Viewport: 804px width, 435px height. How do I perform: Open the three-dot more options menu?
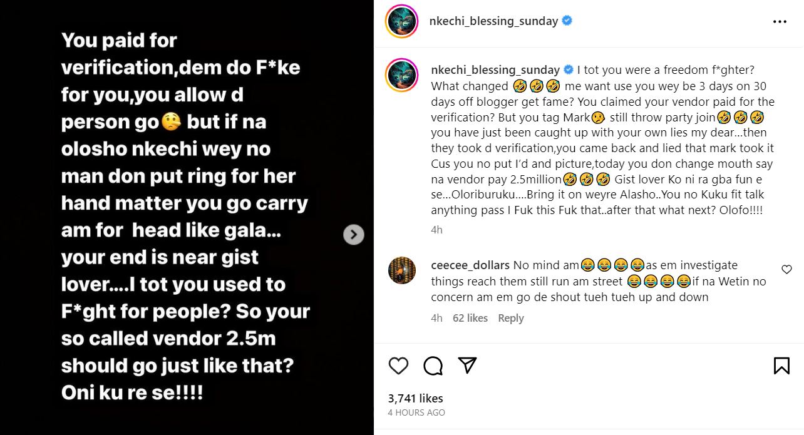point(780,21)
